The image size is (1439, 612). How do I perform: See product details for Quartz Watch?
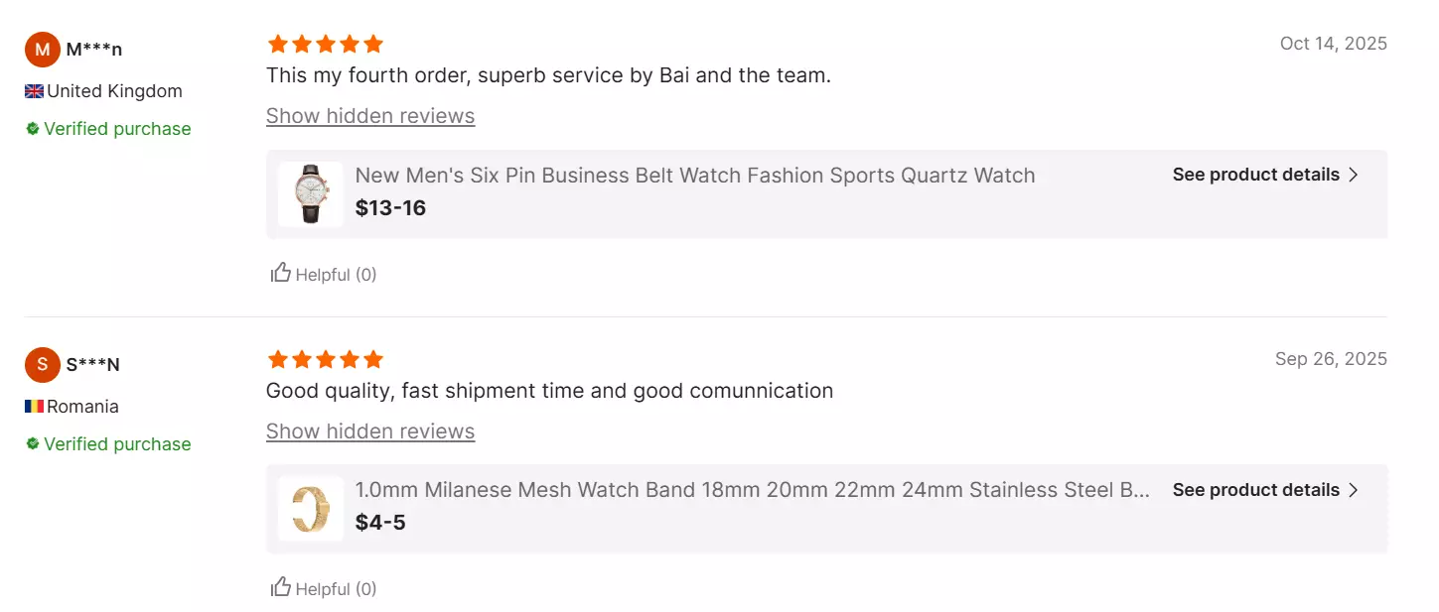[1255, 175]
